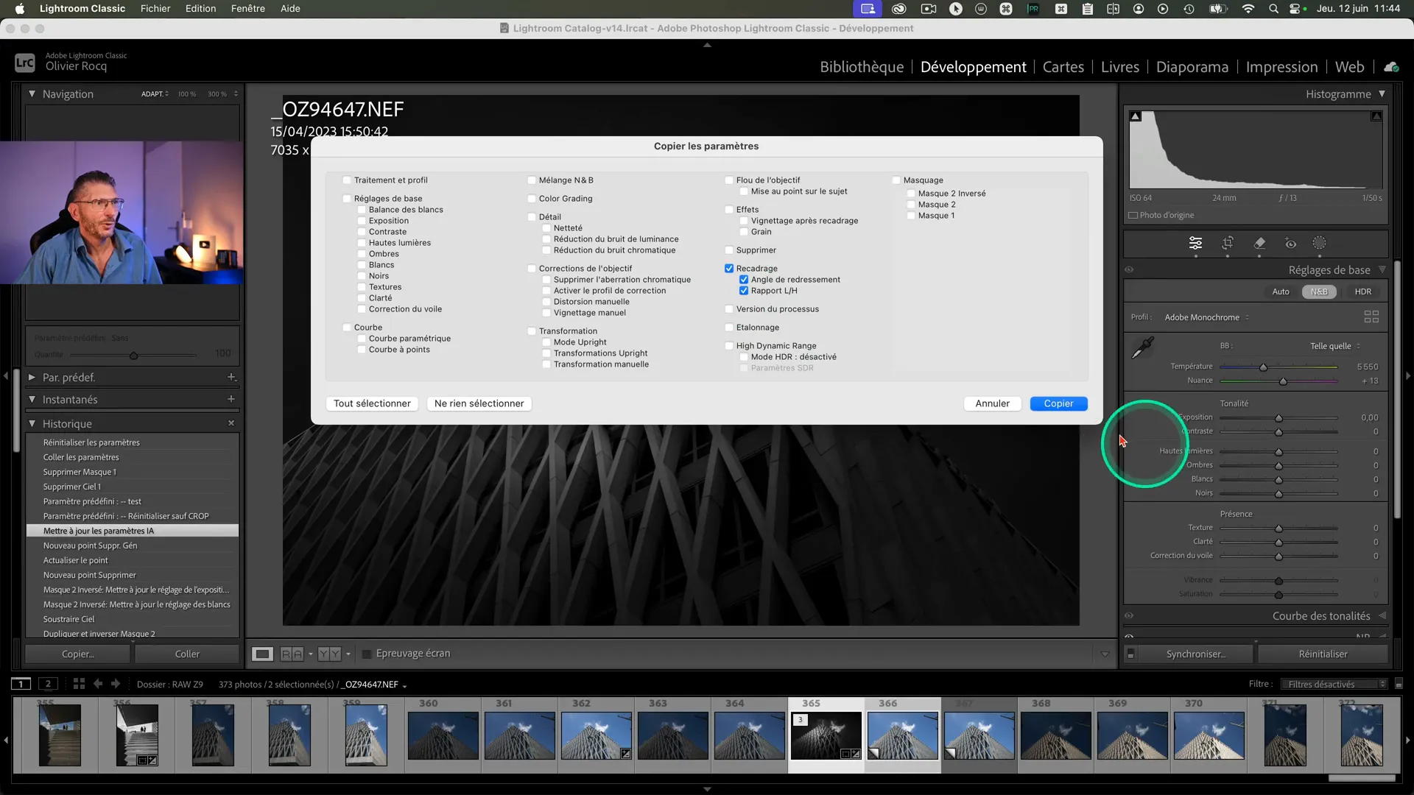1414x795 pixels.
Task: Uncheck the Recadrage checkbox
Action: (729, 269)
